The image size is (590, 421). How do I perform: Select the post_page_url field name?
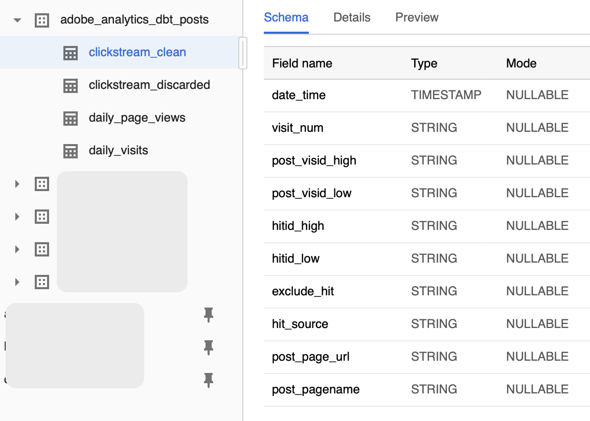pyautogui.click(x=311, y=357)
